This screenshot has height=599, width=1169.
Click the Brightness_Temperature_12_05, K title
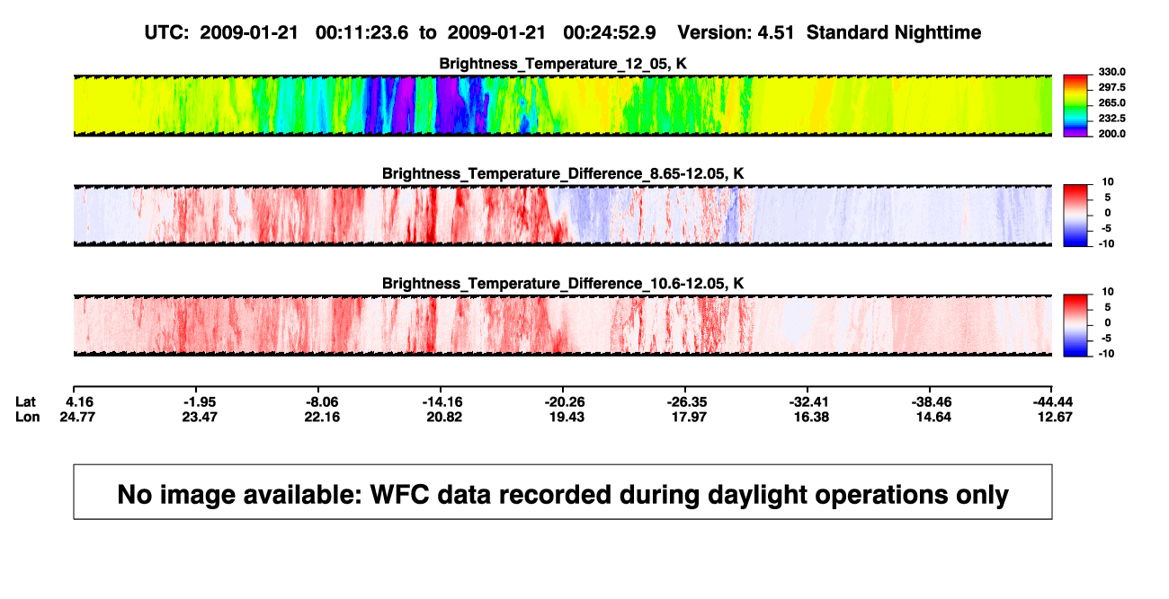(x=563, y=64)
